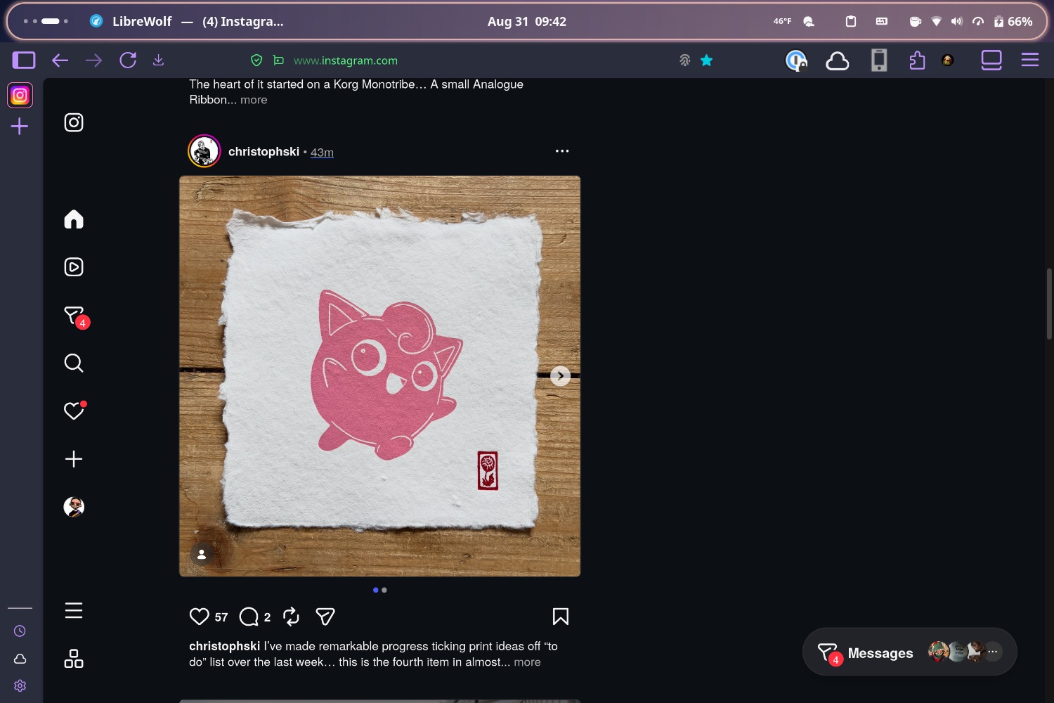Viewport: 1054px width, 703px height.
Task: Click the Instagram logo in sidebar
Action: coord(74,122)
